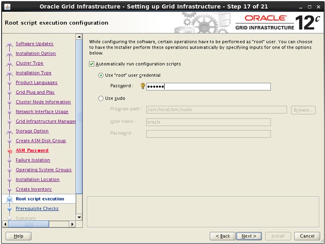
Task: Open the Installation Option step
Action: pyautogui.click(x=36, y=54)
